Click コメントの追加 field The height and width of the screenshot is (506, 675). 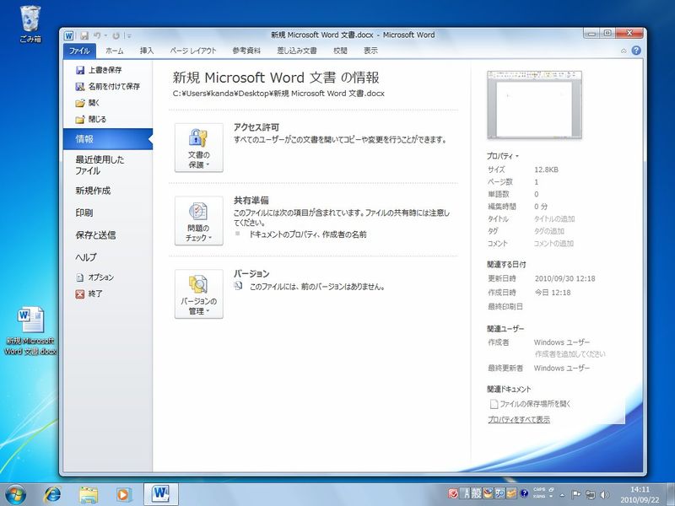coord(553,244)
